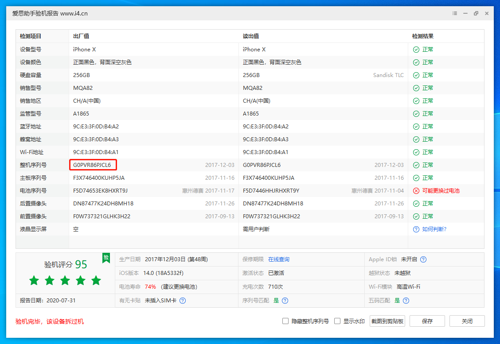Click the highlighted serial number G0PVR86PJCL6
This screenshot has height=344, width=500.
click(x=93, y=165)
